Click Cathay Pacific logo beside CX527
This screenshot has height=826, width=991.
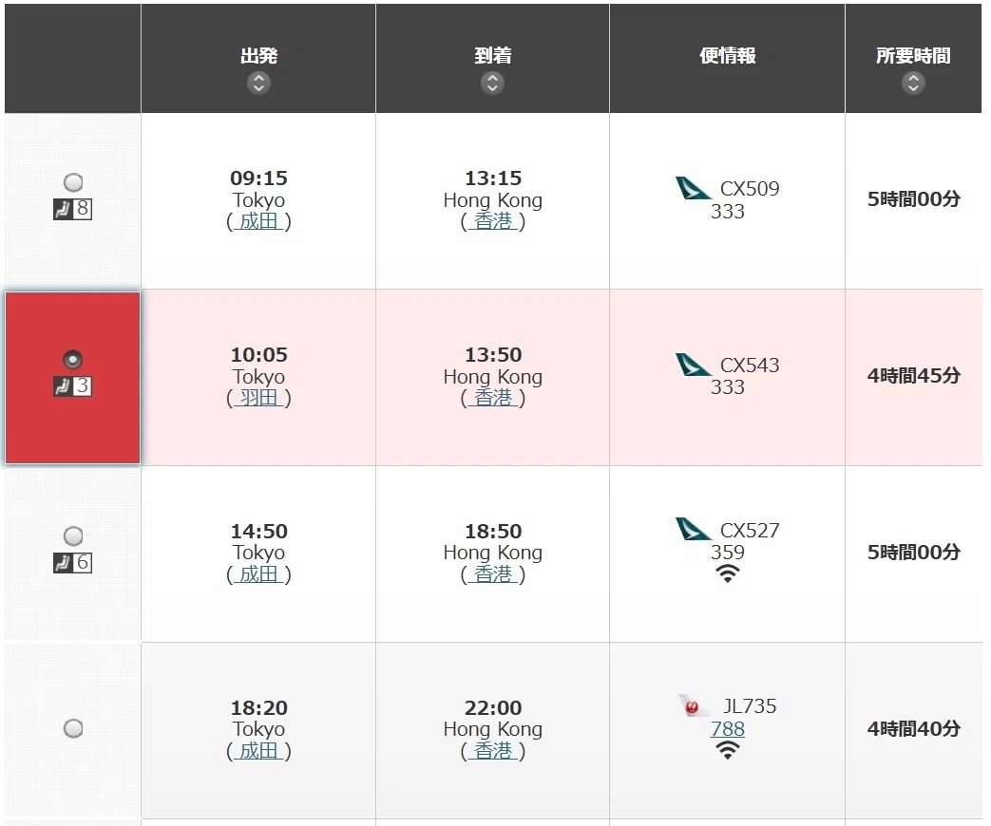[694, 529]
